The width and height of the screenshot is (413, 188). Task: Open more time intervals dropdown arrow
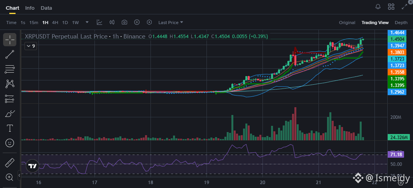87,23
